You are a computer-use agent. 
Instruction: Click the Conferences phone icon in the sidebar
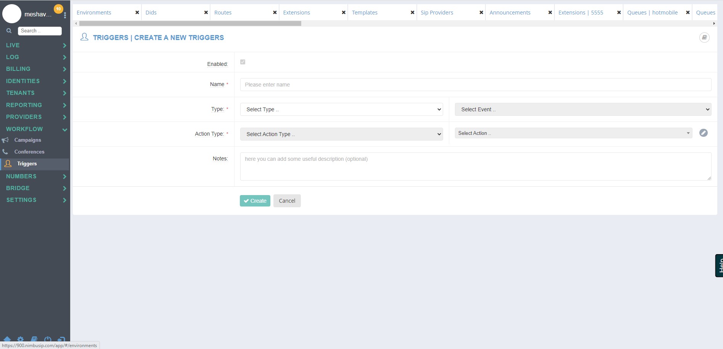[x=5, y=152]
